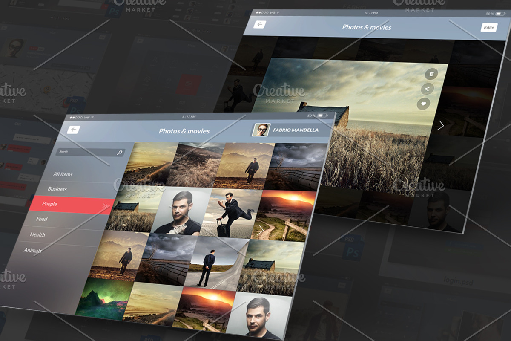Screen dimensions: 511x341
Task: Click double chevron on Poeple row
Action: click(x=105, y=207)
